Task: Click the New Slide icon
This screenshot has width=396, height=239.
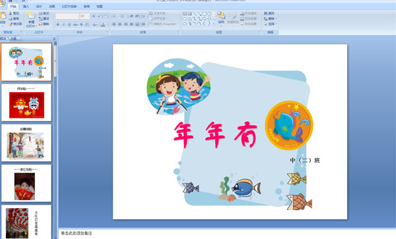Action: click(31, 16)
